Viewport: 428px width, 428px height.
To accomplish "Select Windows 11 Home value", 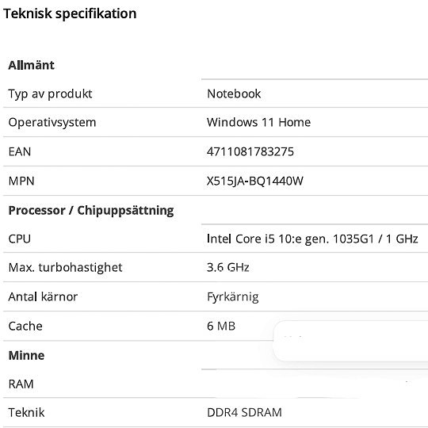I will pos(258,122).
